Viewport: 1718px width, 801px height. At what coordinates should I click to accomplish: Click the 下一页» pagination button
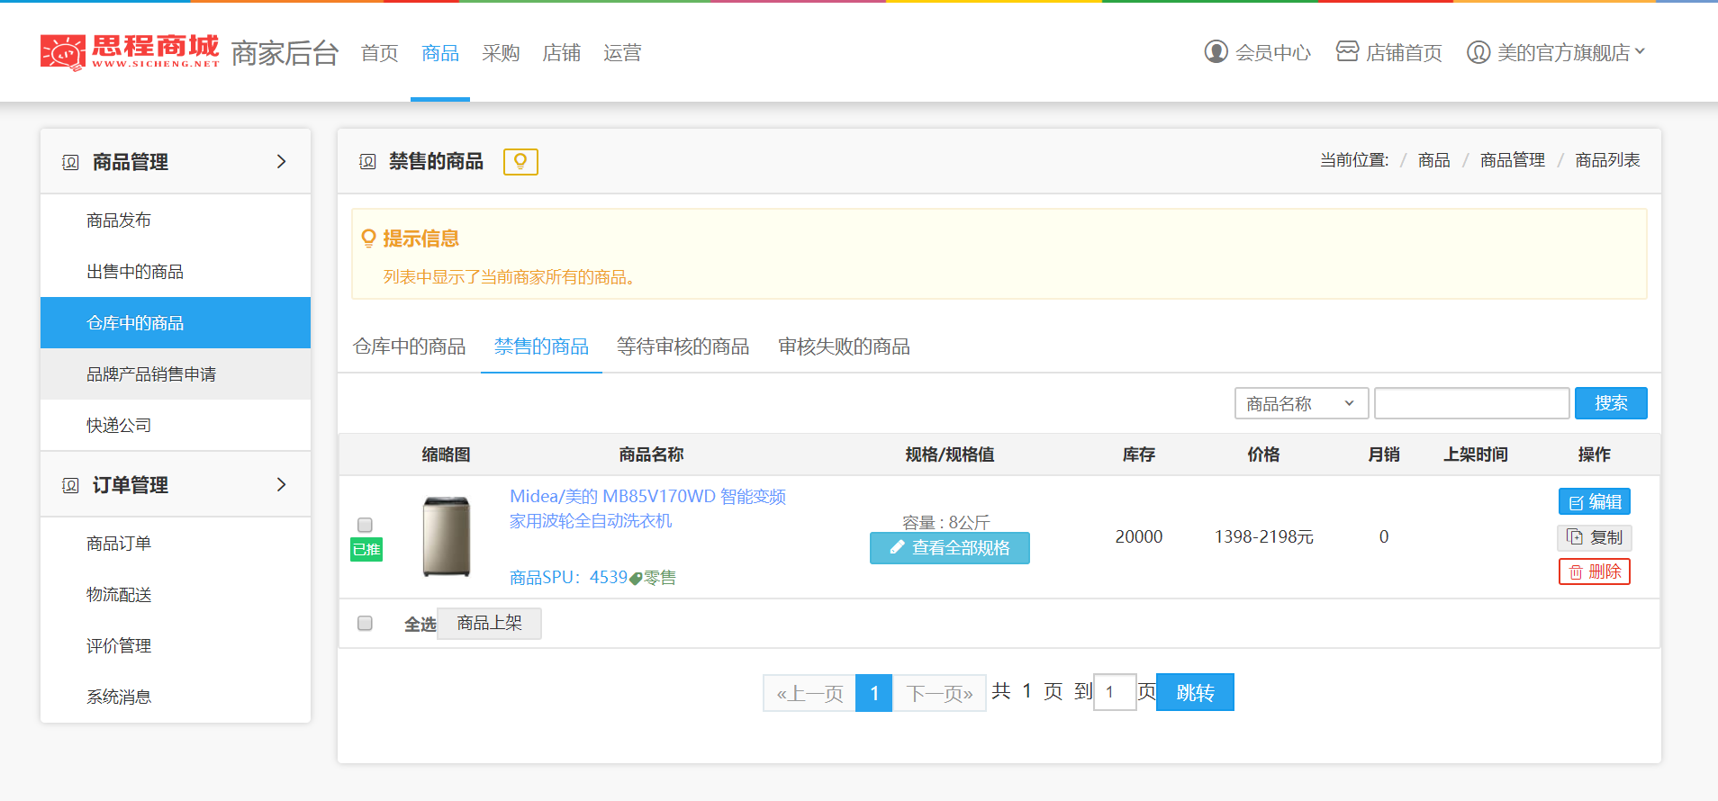point(939,693)
